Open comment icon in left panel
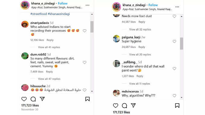 [33, 99]
